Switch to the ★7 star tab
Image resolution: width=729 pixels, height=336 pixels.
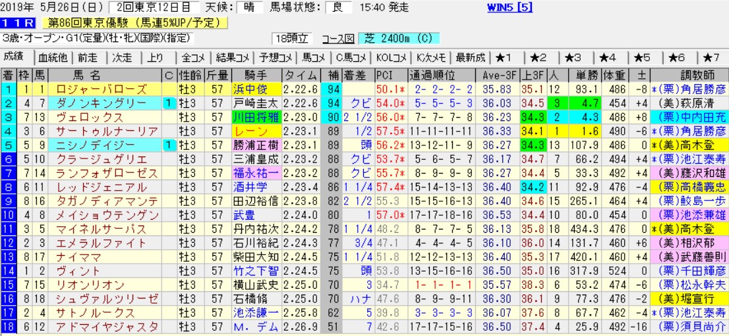pos(711,57)
